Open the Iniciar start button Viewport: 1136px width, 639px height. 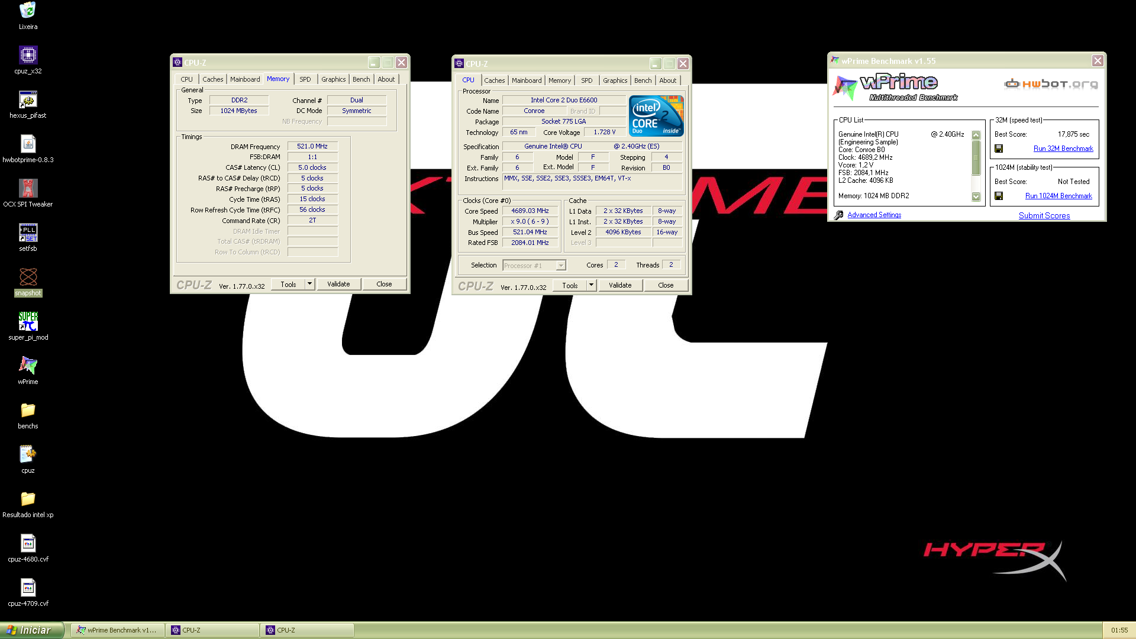(32, 630)
